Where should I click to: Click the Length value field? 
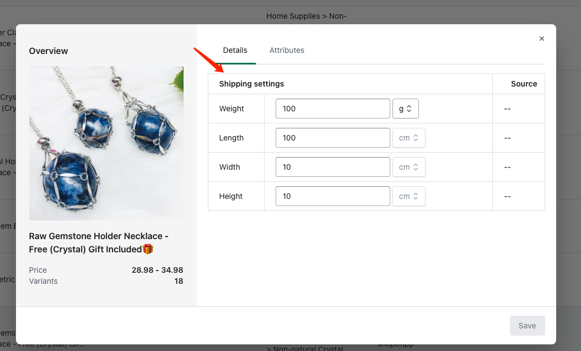pos(332,138)
